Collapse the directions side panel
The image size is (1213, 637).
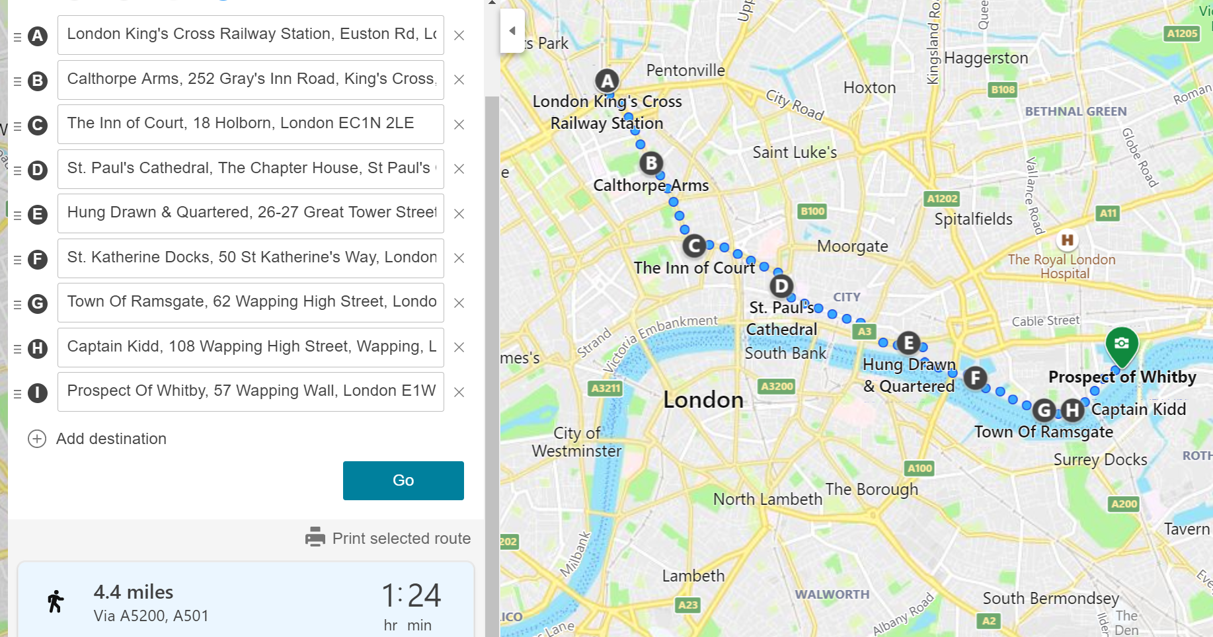(512, 31)
